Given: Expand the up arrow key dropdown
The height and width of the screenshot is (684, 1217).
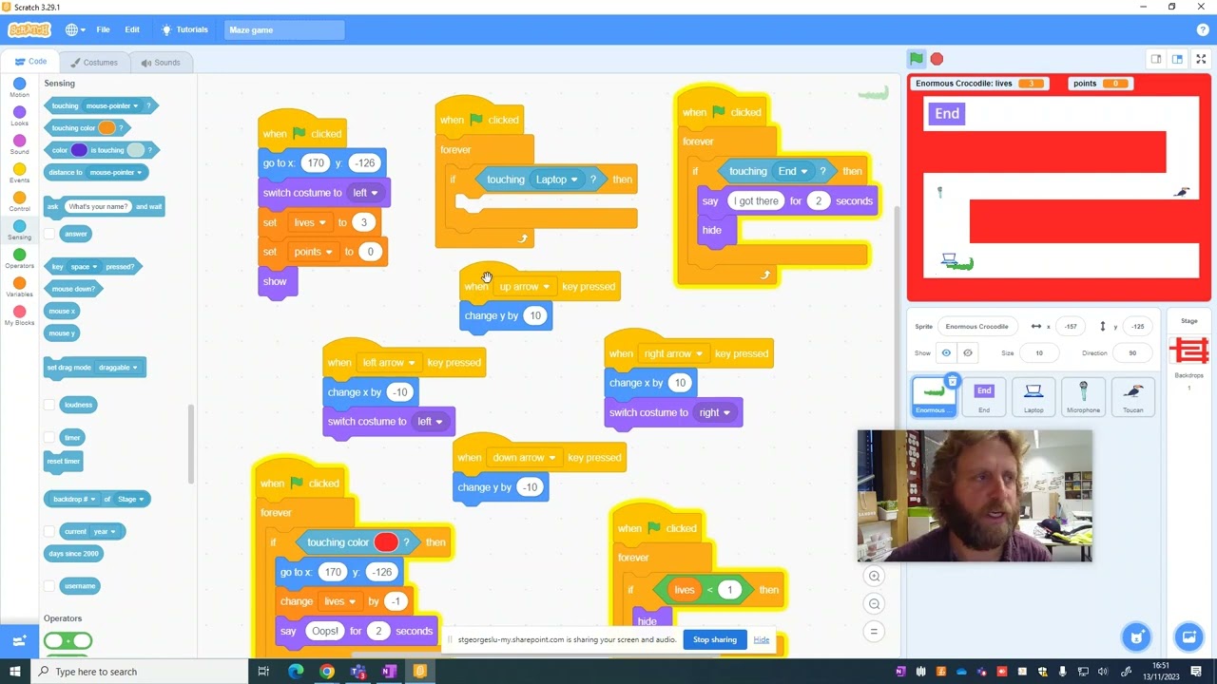Looking at the screenshot, I should click(524, 286).
